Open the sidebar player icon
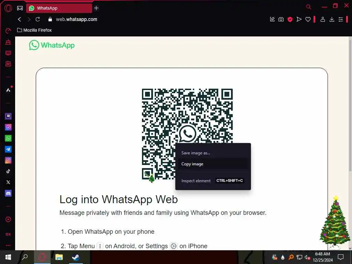Image resolution: width=352 pixels, height=264 pixels. click(x=8, y=219)
